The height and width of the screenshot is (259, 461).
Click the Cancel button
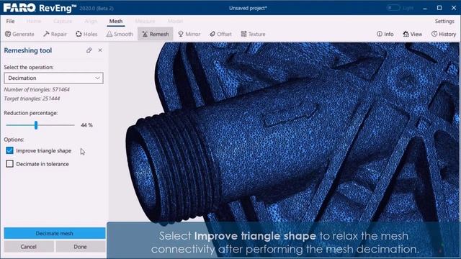click(x=29, y=247)
